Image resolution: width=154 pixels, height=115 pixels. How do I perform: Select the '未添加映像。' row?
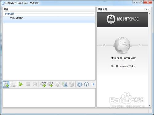(x=49, y=20)
